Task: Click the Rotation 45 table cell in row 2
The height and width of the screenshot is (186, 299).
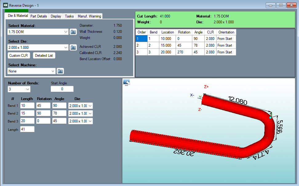Action: coord(184,45)
